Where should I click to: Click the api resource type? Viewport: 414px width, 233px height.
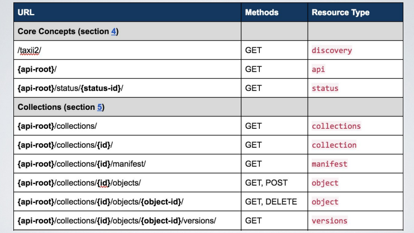pyautogui.click(x=318, y=69)
